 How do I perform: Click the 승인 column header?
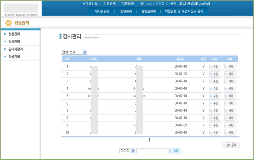[x=203, y=59]
